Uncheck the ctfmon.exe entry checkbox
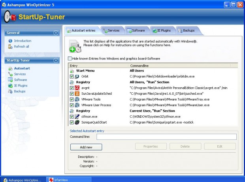Image resolution: width=245 pixels, height=182 pixels. pos(72,116)
